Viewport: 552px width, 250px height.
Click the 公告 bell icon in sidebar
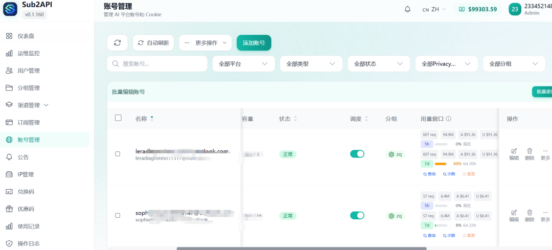coord(9,157)
